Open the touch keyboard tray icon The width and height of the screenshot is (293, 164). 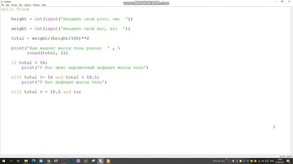click(x=266, y=161)
